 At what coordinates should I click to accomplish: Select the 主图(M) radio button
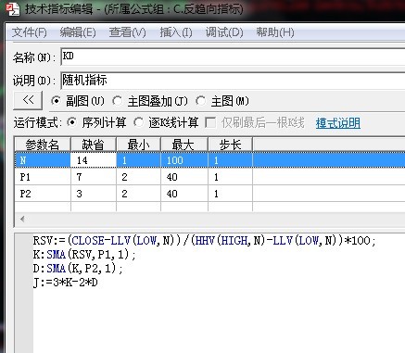pos(201,101)
